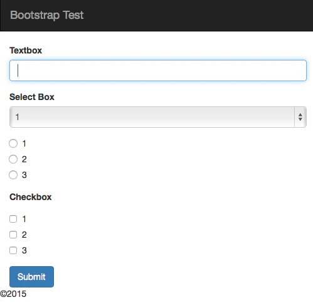
Task: Click the blue Submit button
Action: click(x=31, y=277)
